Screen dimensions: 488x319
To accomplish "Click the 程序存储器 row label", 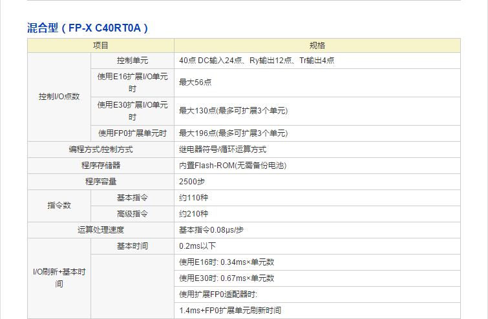I will (101, 166).
